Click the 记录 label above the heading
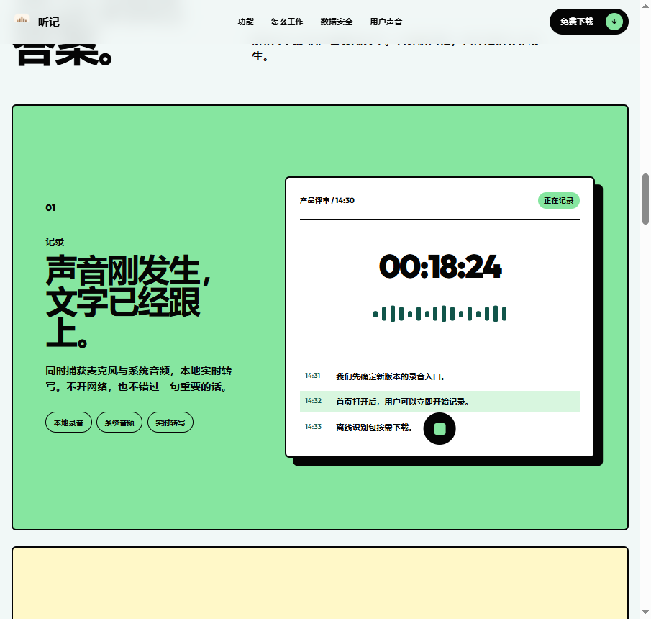The height and width of the screenshot is (619, 651). pos(55,242)
